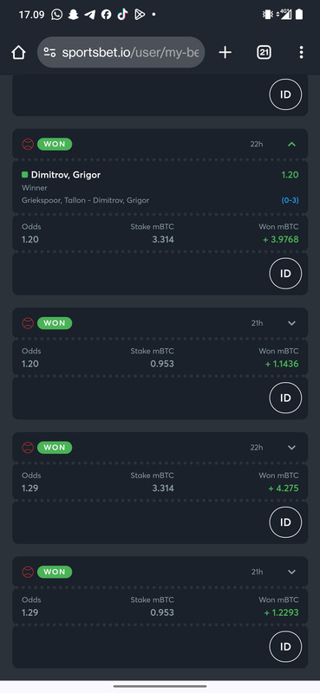Tap the WON badge on Dimitrov bet

click(x=55, y=144)
